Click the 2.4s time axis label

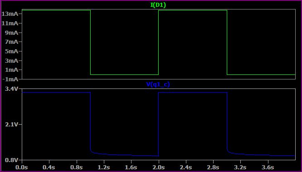pyautogui.click(x=186, y=167)
